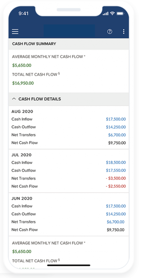Tap the home indicator bar at bottom
141x278 pixels.
pyautogui.click(x=69, y=265)
